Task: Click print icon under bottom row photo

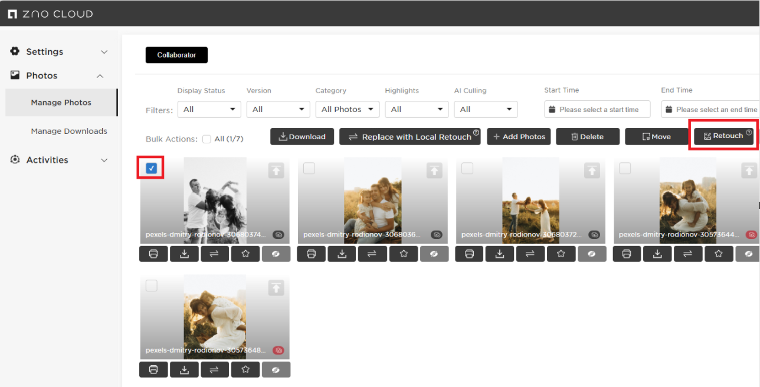Action: (154, 370)
